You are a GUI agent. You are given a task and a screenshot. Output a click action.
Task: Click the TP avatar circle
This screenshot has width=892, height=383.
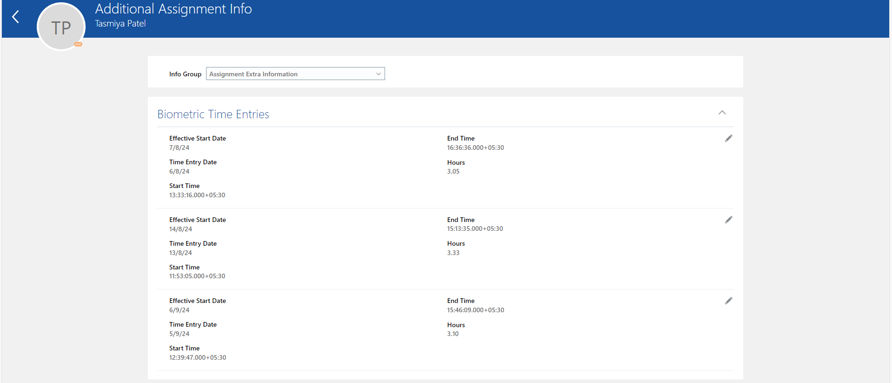(x=61, y=27)
